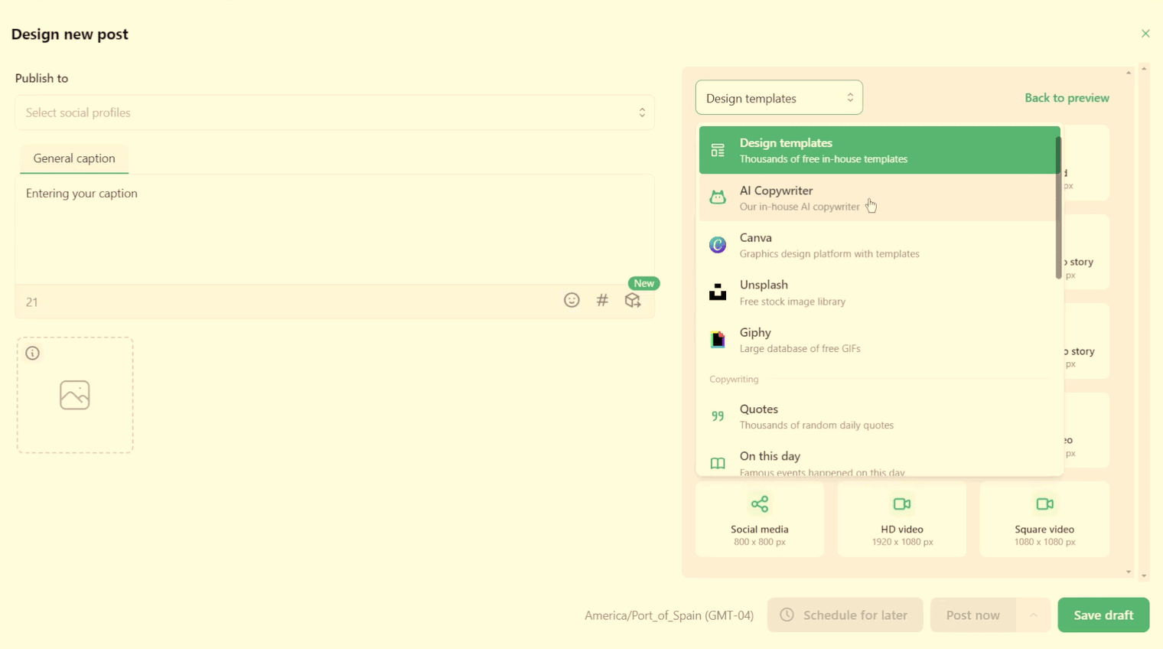Open the hashtag suggestions icon
Viewport: 1163px width, 649px height.
click(x=602, y=301)
